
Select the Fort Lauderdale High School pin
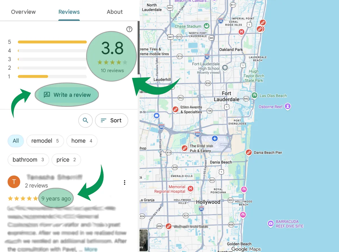(225, 68)
